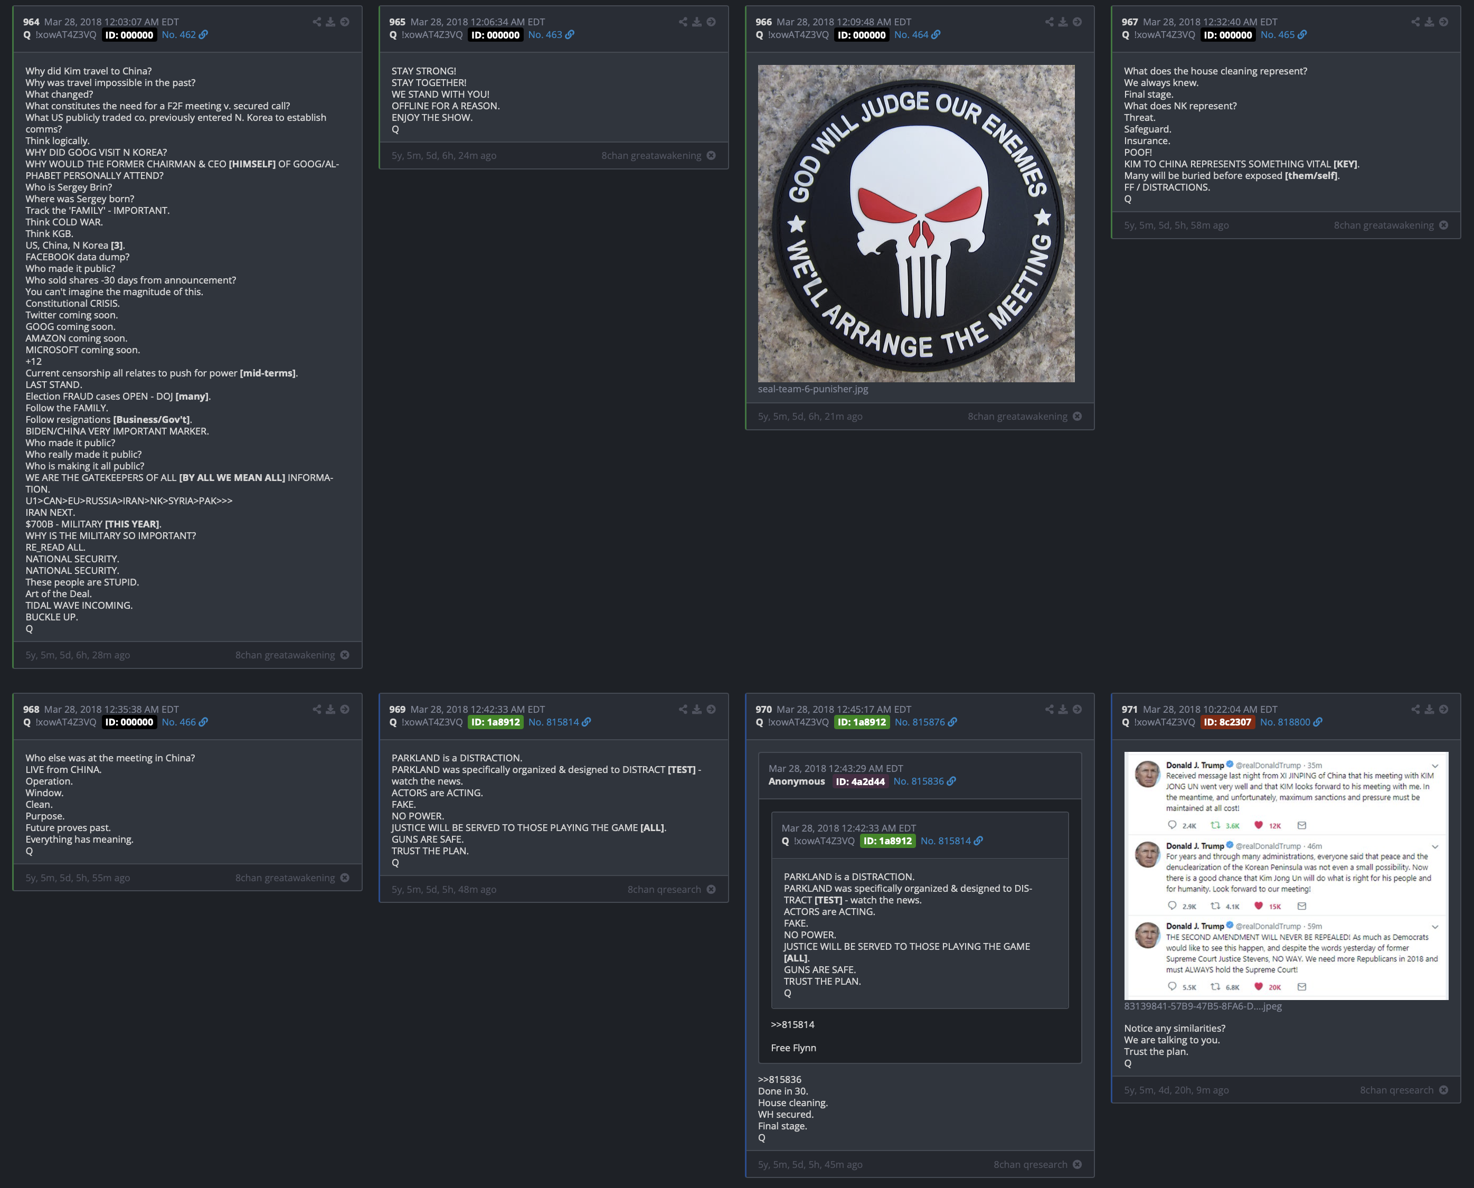Click the timestamp Mar 28, 2018 10:22:04 AM EDT
Image resolution: width=1474 pixels, height=1188 pixels.
1210,709
